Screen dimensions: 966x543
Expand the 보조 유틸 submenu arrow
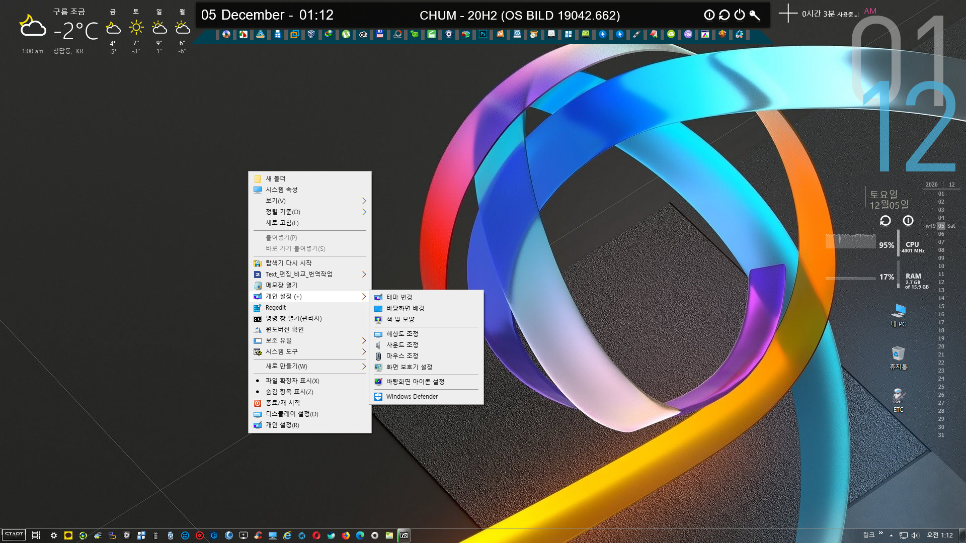364,340
